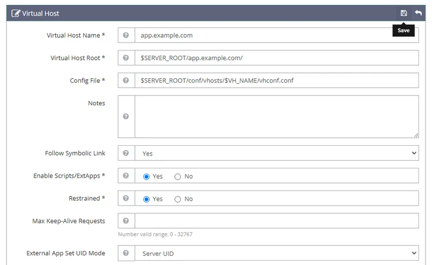Click help icon for Max Keep-Alive Requests
Screen dimensions: 432x265
pos(126,221)
